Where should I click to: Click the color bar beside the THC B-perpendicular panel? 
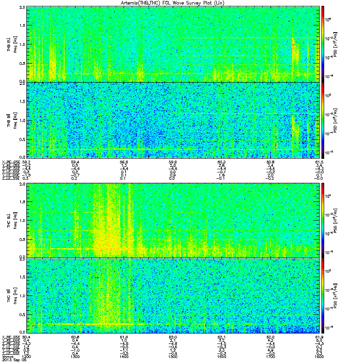pos(323,221)
